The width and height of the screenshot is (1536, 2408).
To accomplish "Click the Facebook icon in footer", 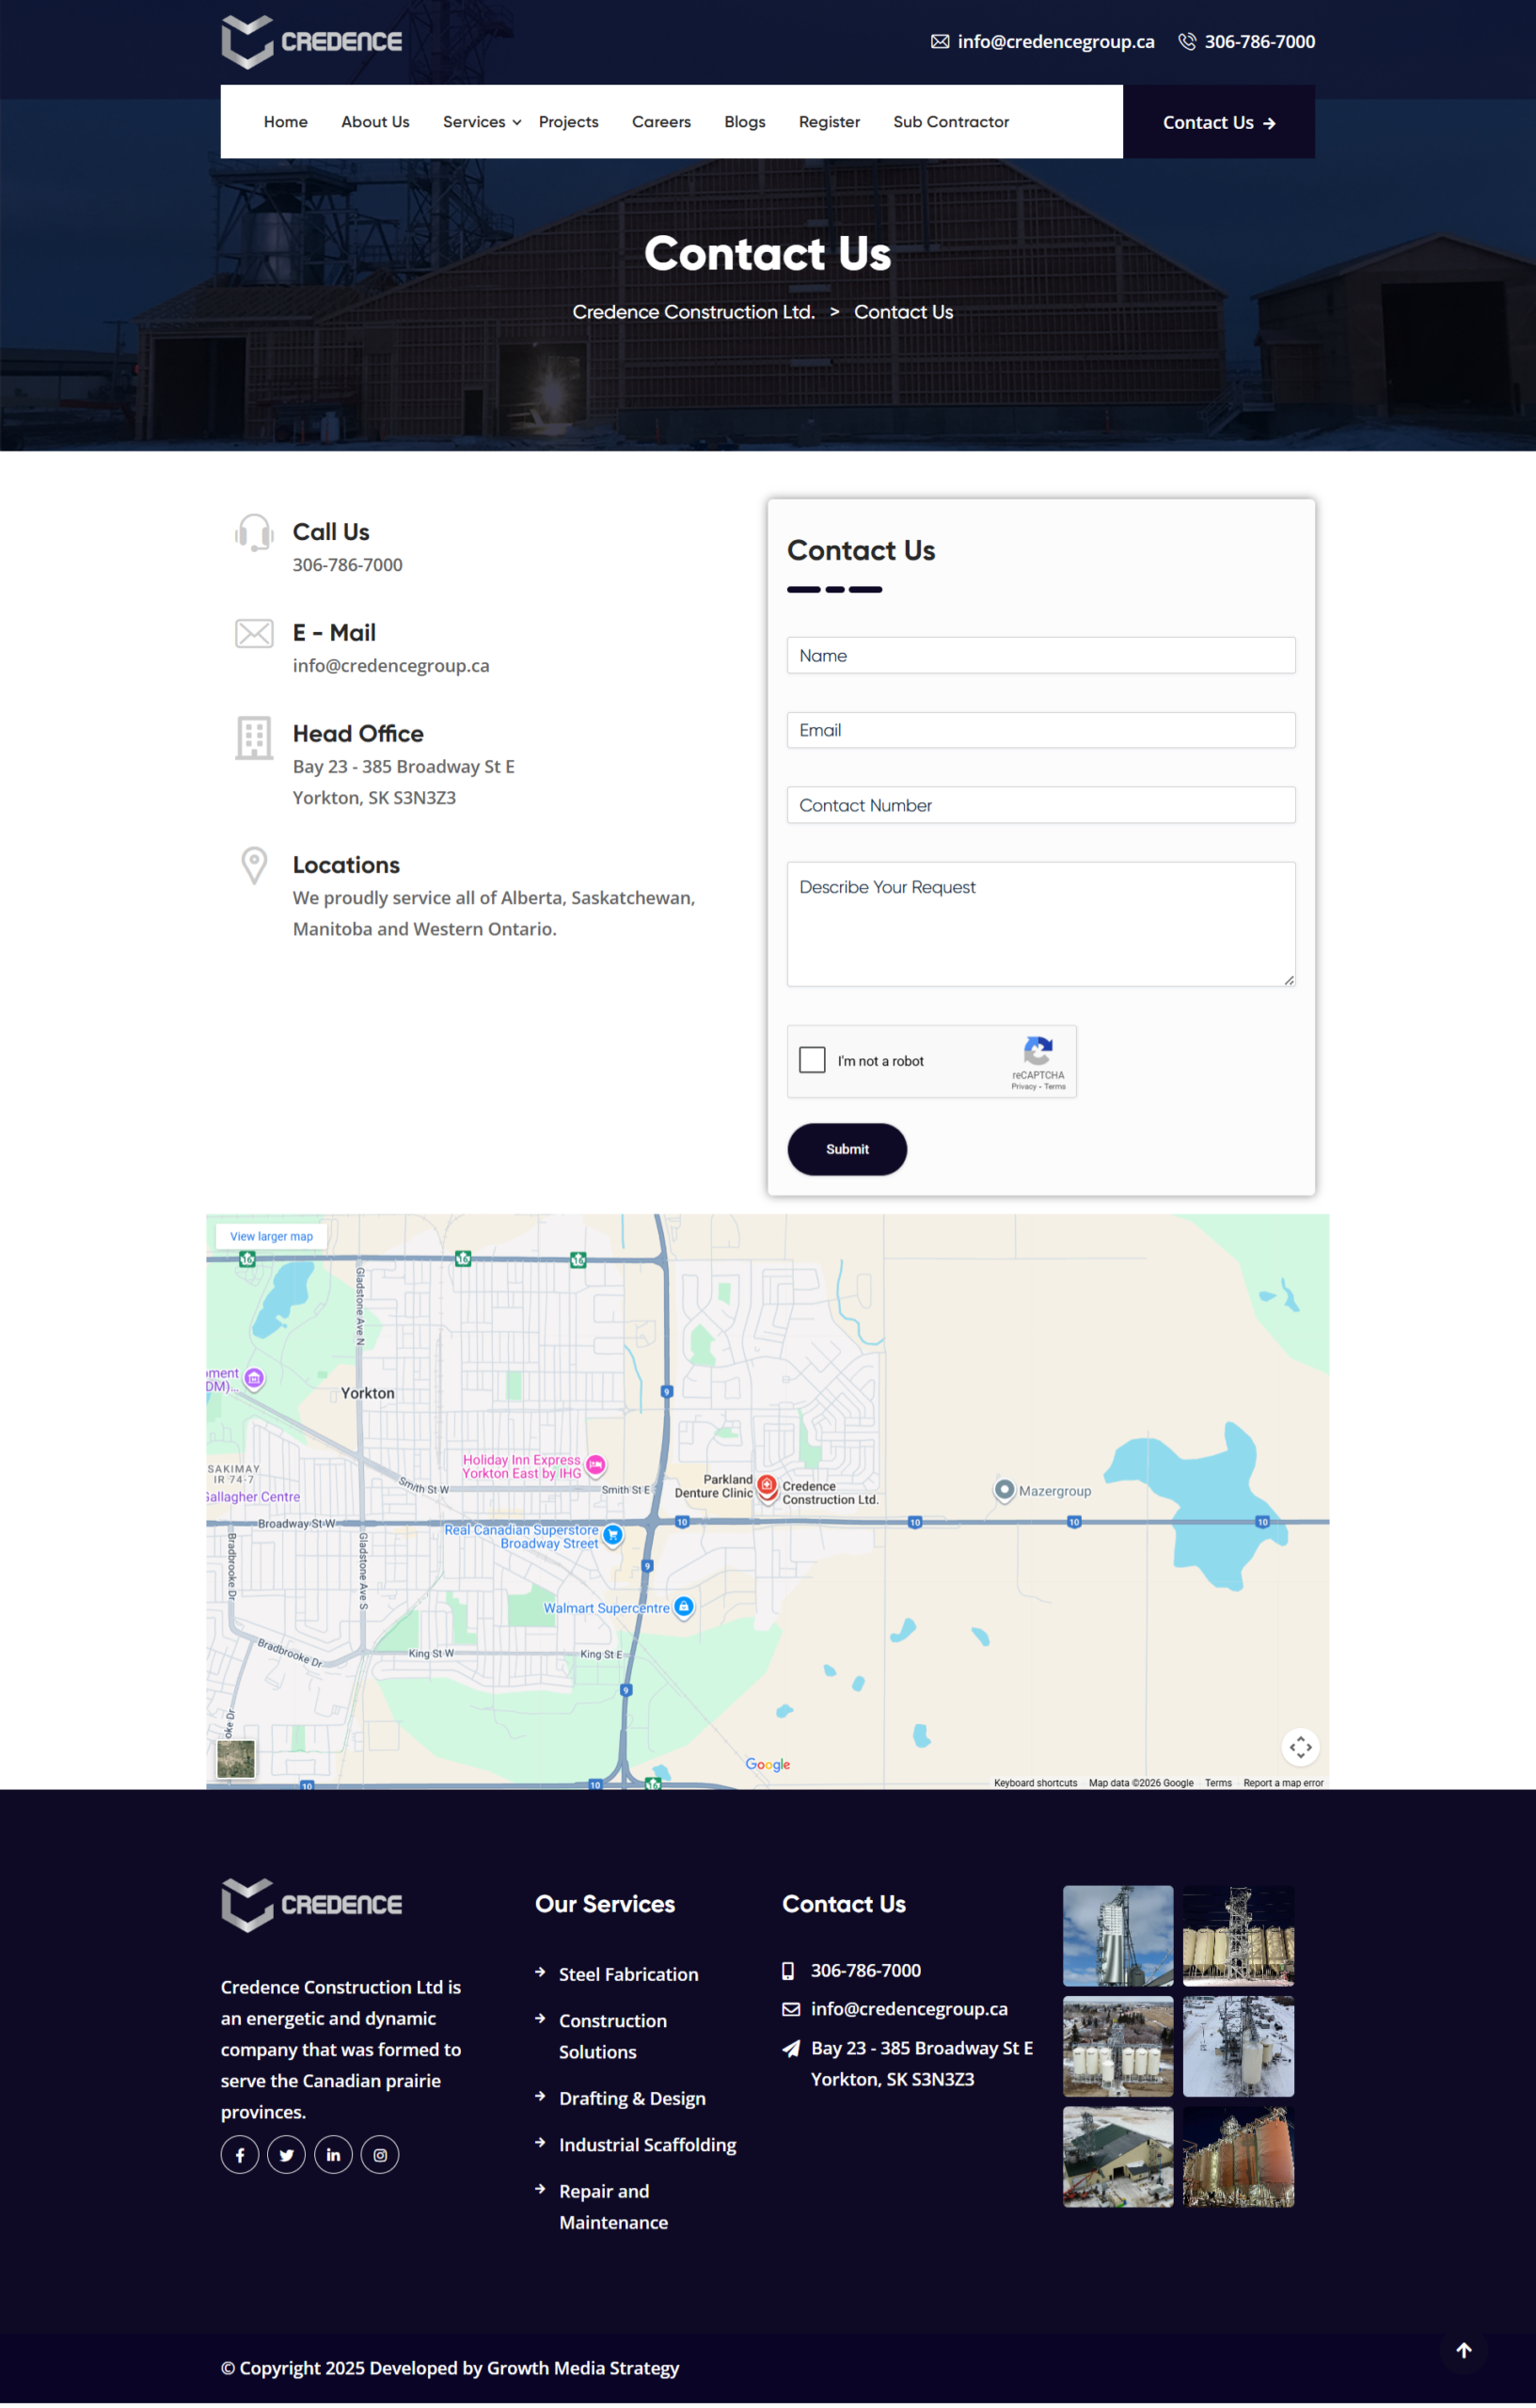I will (240, 2154).
